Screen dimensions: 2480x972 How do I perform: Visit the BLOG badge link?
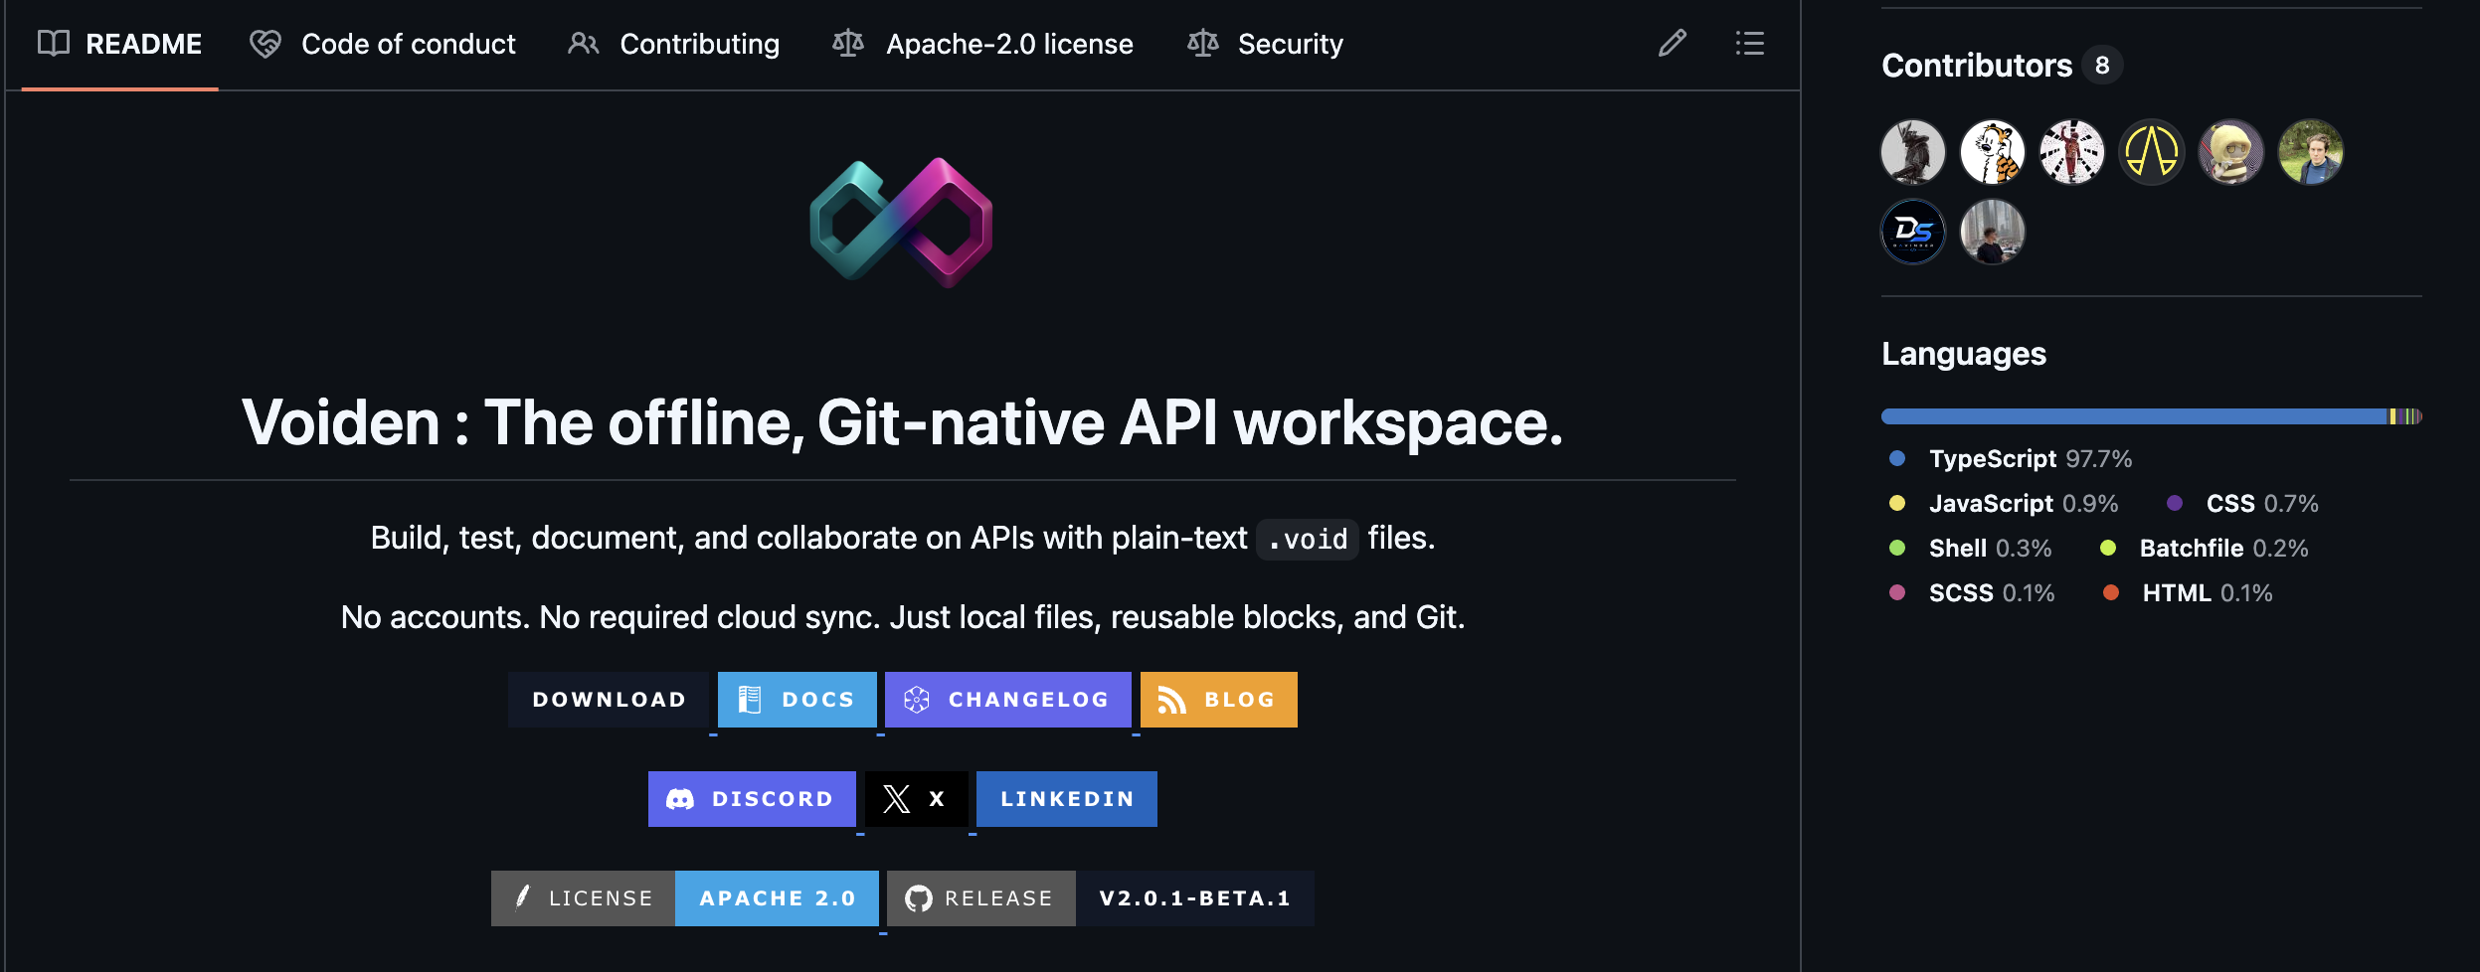pyautogui.click(x=1219, y=700)
